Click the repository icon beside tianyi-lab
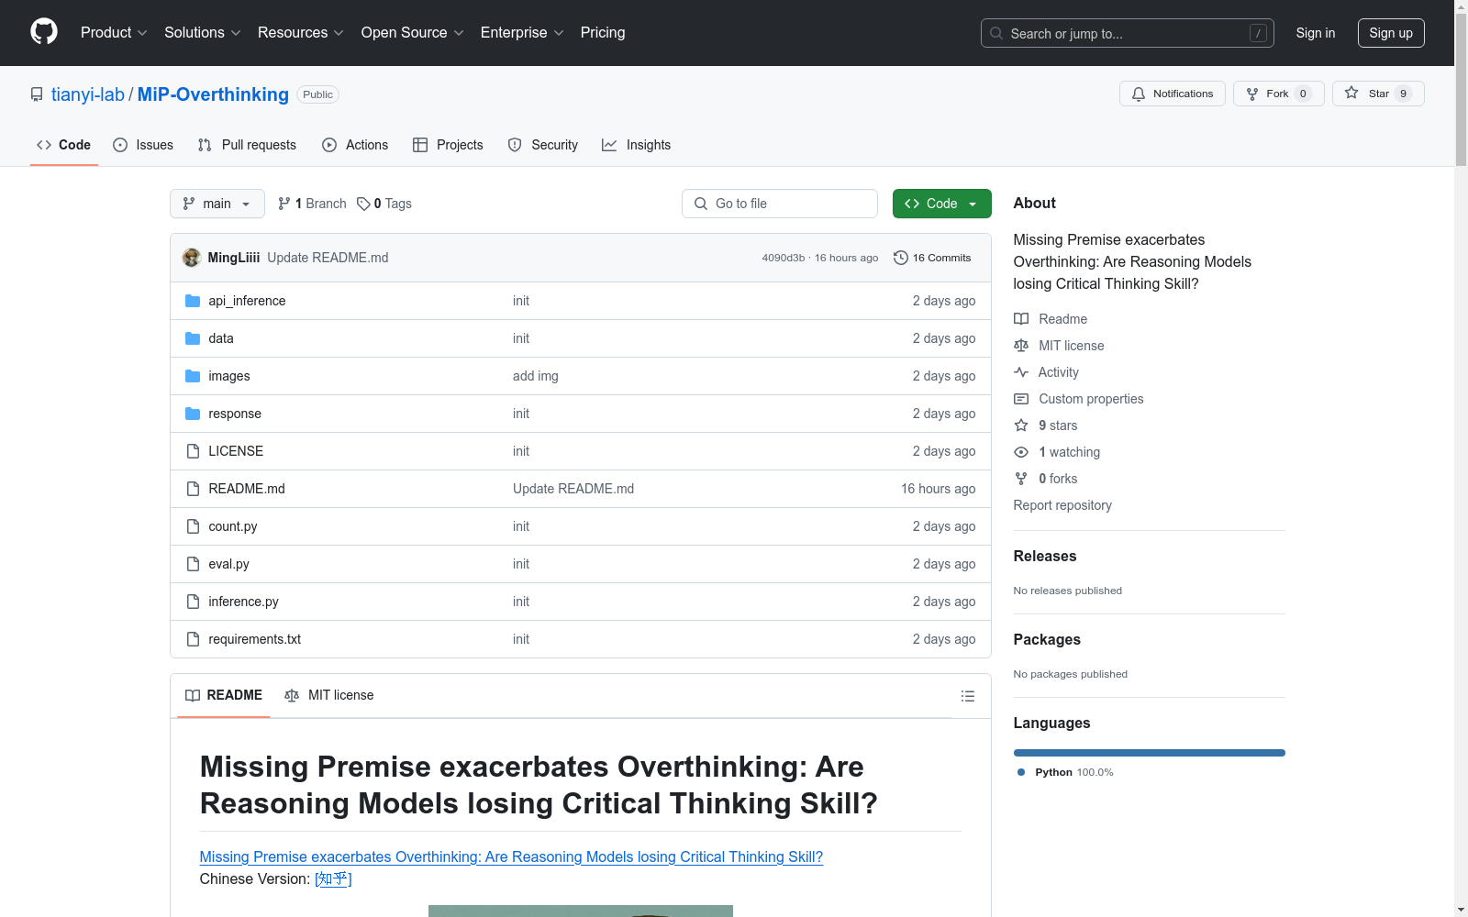 (x=37, y=94)
